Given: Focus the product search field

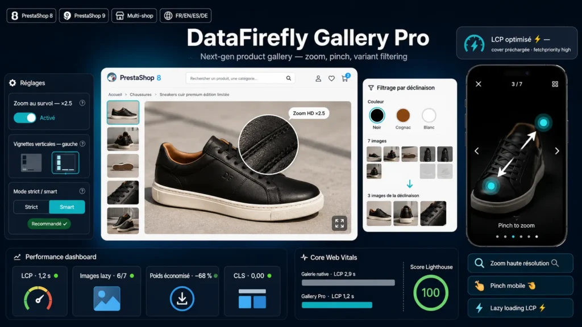Looking at the screenshot, I should [240, 78].
